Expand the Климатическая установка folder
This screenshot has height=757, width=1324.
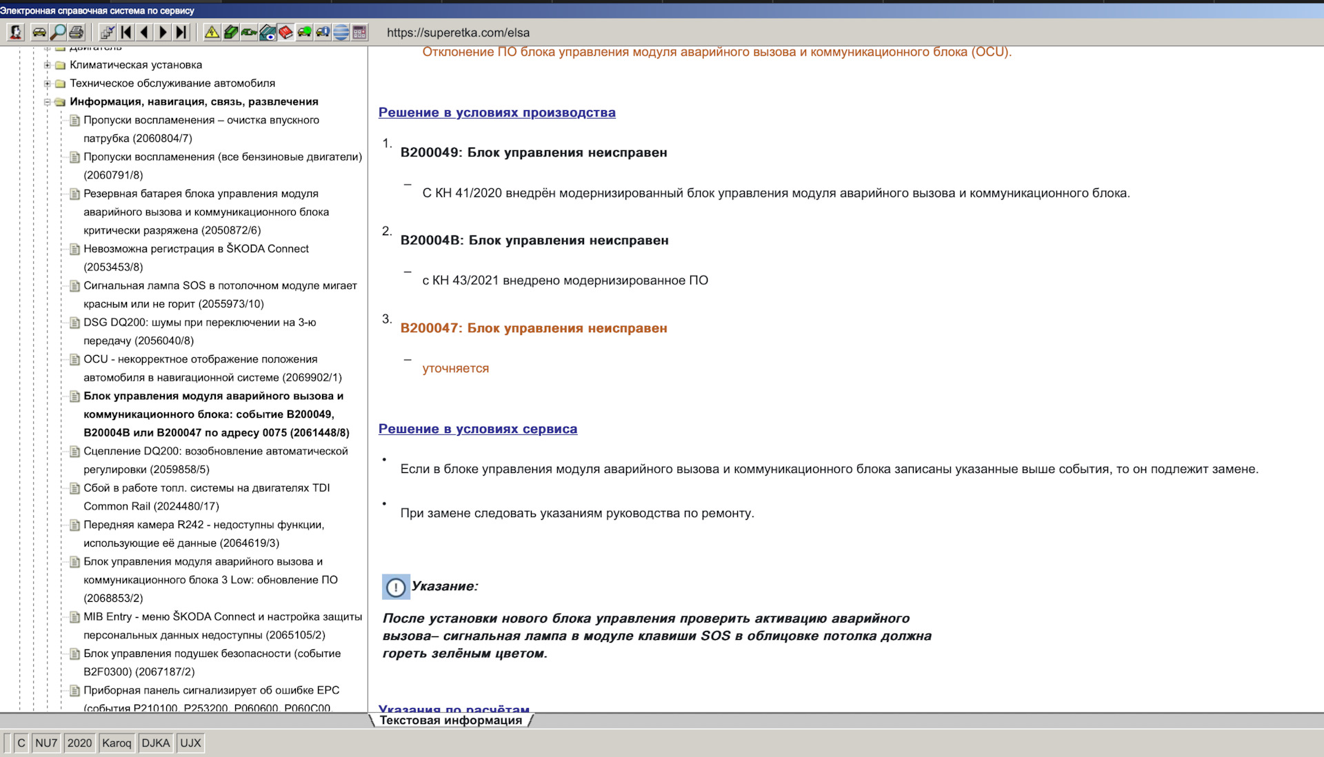48,65
